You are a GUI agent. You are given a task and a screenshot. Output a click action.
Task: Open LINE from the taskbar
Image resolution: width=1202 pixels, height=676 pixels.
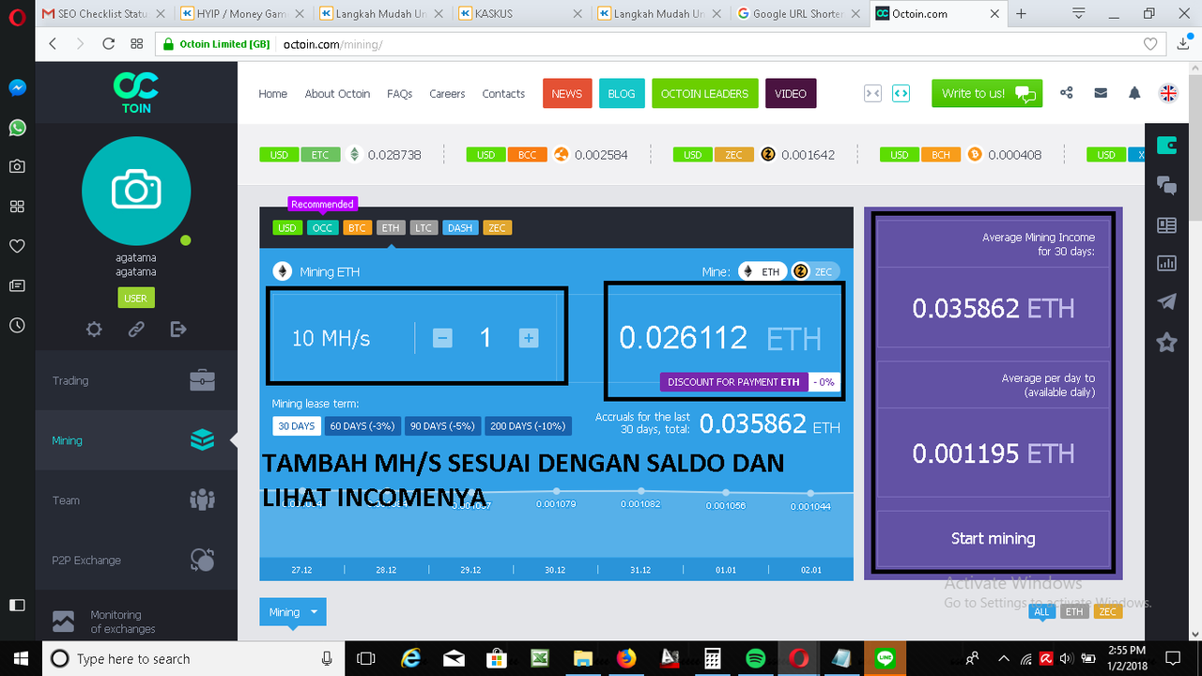click(884, 659)
